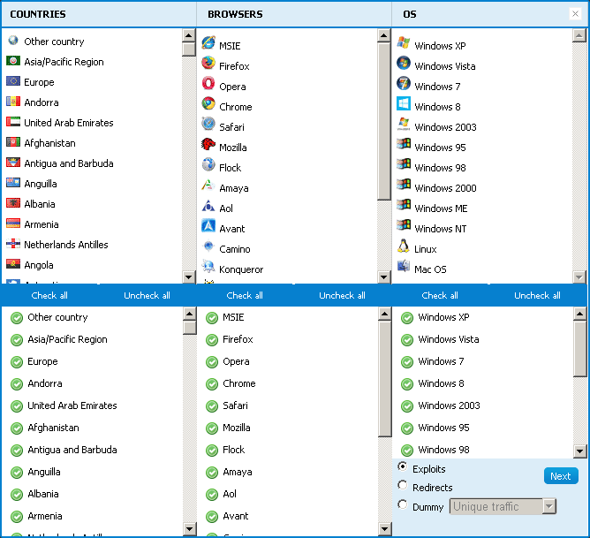Screen dimensions: 590x538
Task: Click down arrow of bottom countries scrollbar
Action: (189, 528)
